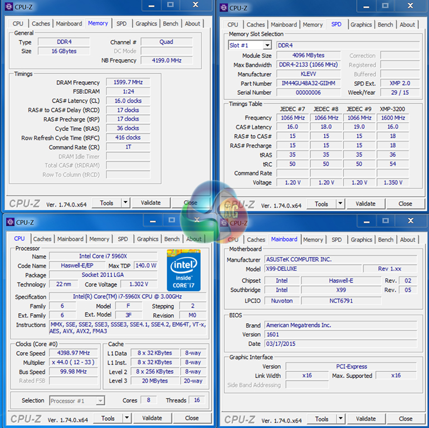Switch to Memory tab in CPU window

[x=99, y=239]
